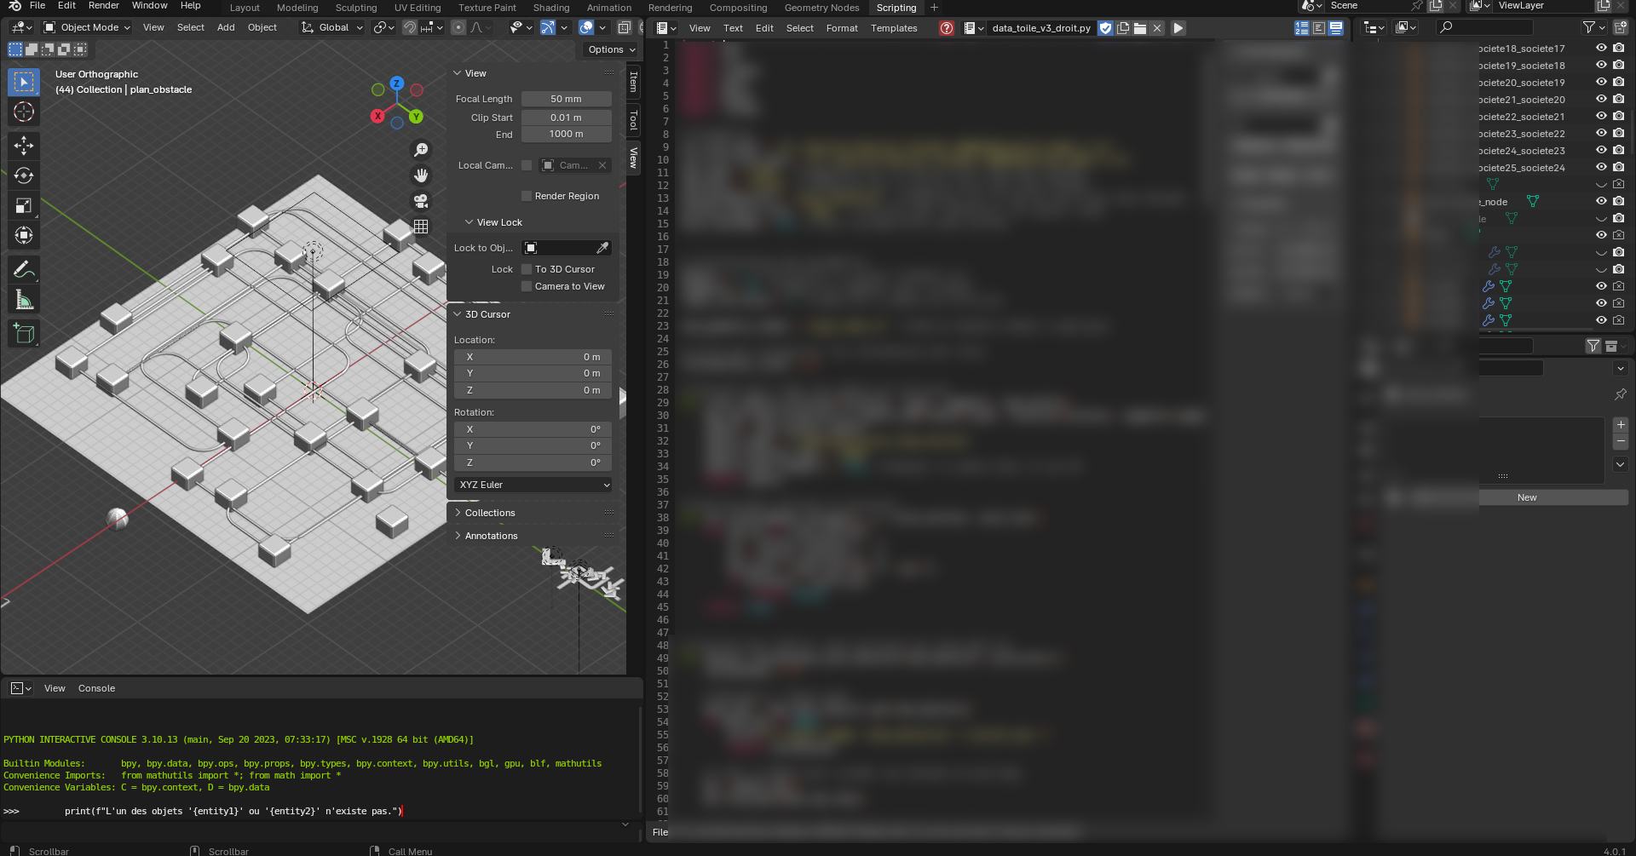Screen dimensions: 1636x856
Task: Select the Rotate tool
Action: click(x=24, y=175)
